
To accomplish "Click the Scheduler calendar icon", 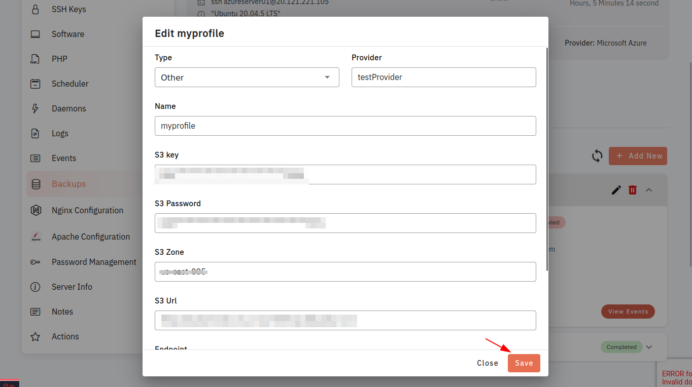I will point(35,84).
